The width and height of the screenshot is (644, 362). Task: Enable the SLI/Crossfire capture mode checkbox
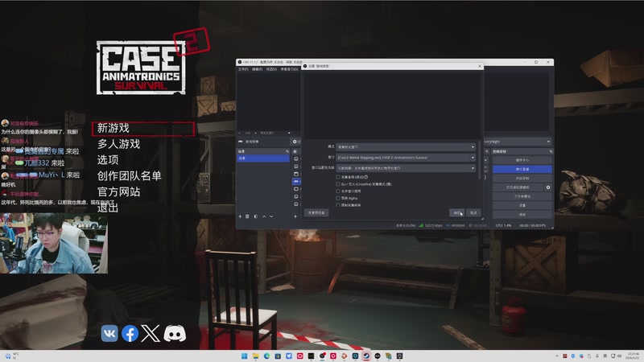(338, 184)
